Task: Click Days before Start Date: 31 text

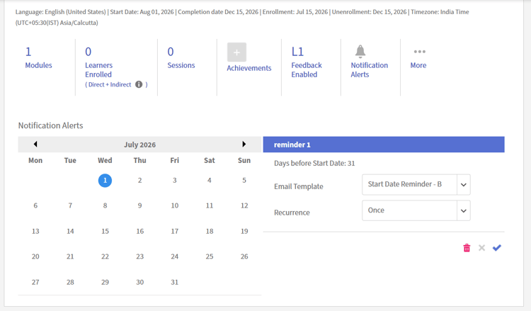Action: click(314, 163)
